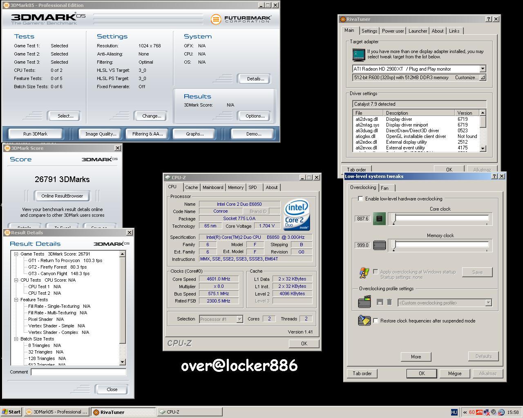Click the GPU core clock chip icon
The width and height of the screenshot is (523, 418).
379,219
